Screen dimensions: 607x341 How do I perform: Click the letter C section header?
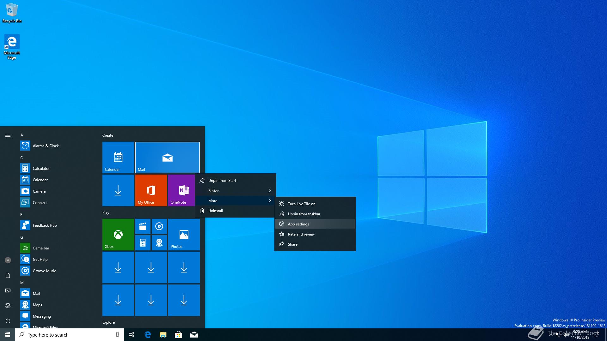pos(22,158)
